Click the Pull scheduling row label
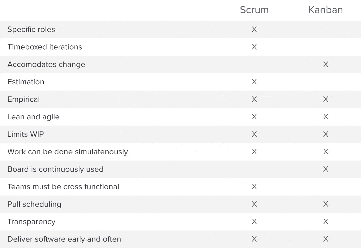Screen dimensions: 361x248 34,204
